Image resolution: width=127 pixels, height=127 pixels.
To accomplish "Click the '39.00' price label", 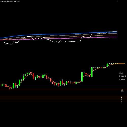I will coord(121,73).
